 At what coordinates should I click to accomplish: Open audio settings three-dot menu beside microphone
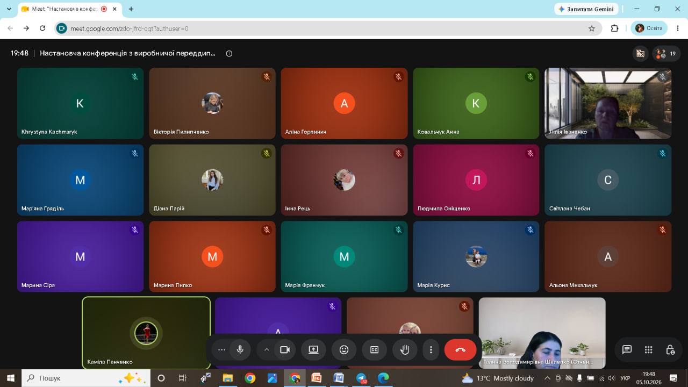tap(221, 350)
